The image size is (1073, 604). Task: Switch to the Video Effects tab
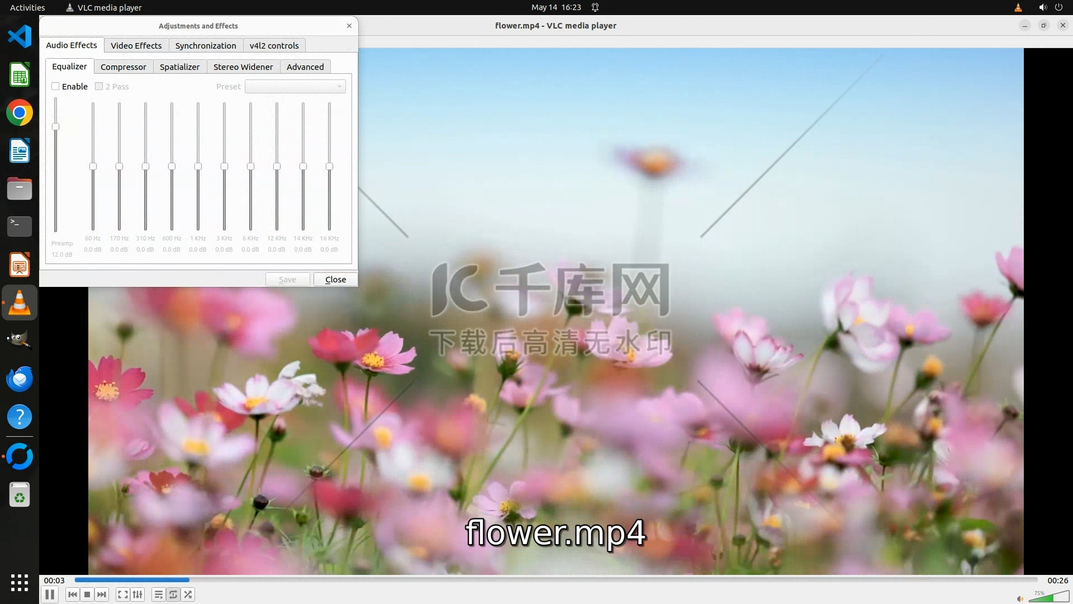[x=136, y=45]
